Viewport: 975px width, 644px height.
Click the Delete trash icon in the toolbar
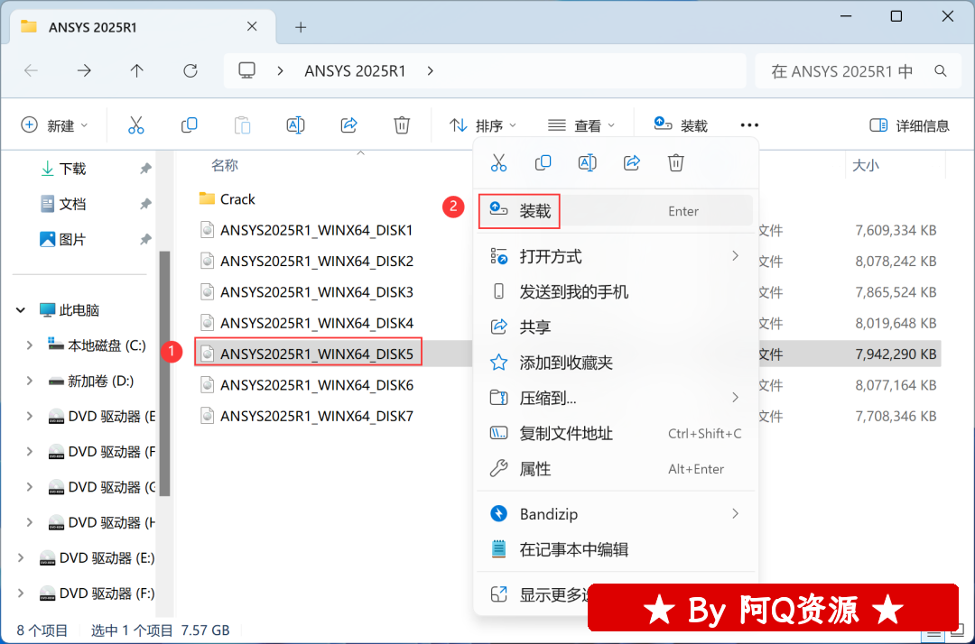tap(402, 125)
